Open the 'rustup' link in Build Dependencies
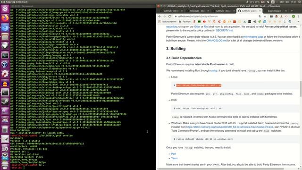302x170 pixels. [x=214, y=70]
